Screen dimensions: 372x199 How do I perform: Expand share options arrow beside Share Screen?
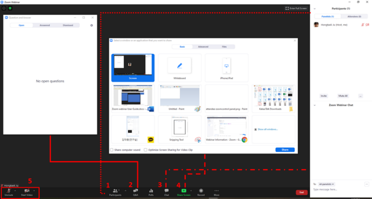point(191,191)
